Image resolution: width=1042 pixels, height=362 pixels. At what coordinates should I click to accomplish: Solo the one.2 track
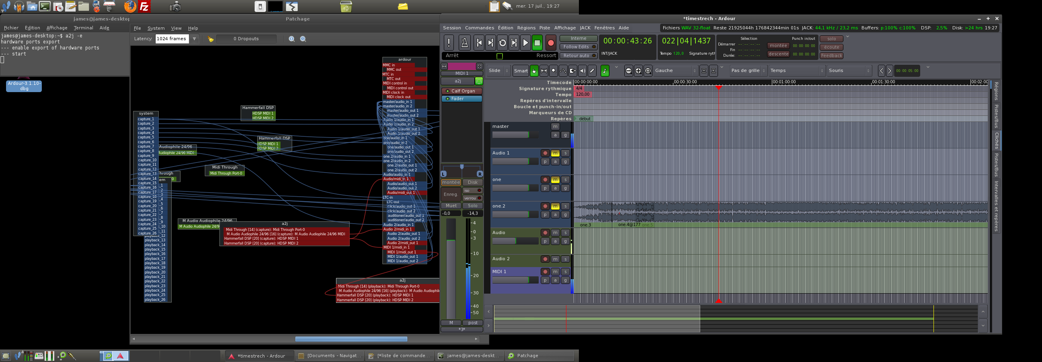click(565, 206)
